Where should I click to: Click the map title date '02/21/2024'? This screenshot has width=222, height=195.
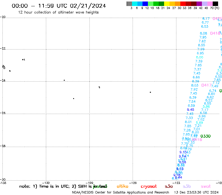pos(88,6)
